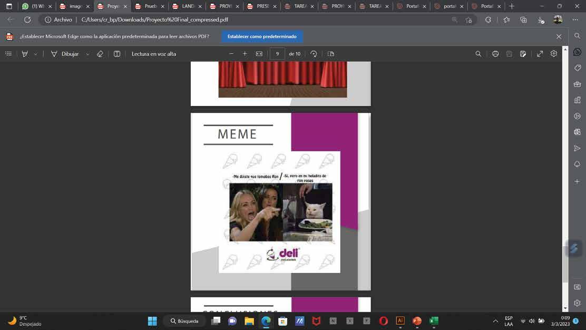Open the page view layout options
This screenshot has height=330, width=586.
(x=331, y=54)
